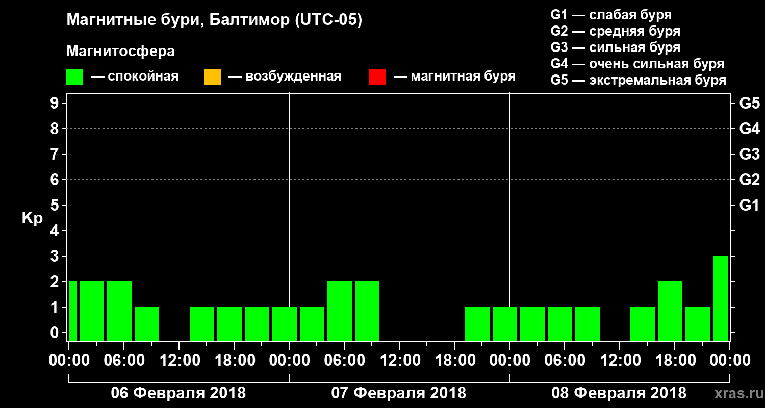This screenshot has height=408, width=765.
Task: Click the red 'магнитная буря' legend swatch
Action: pyautogui.click(x=377, y=77)
